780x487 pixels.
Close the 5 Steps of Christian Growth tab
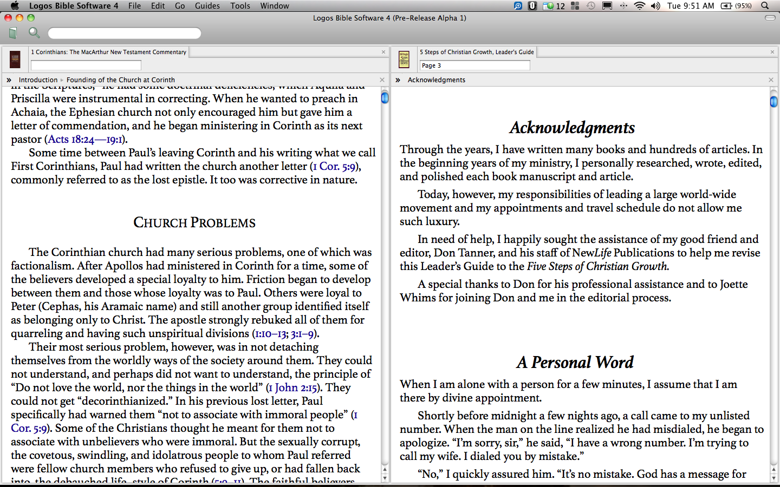(x=772, y=52)
